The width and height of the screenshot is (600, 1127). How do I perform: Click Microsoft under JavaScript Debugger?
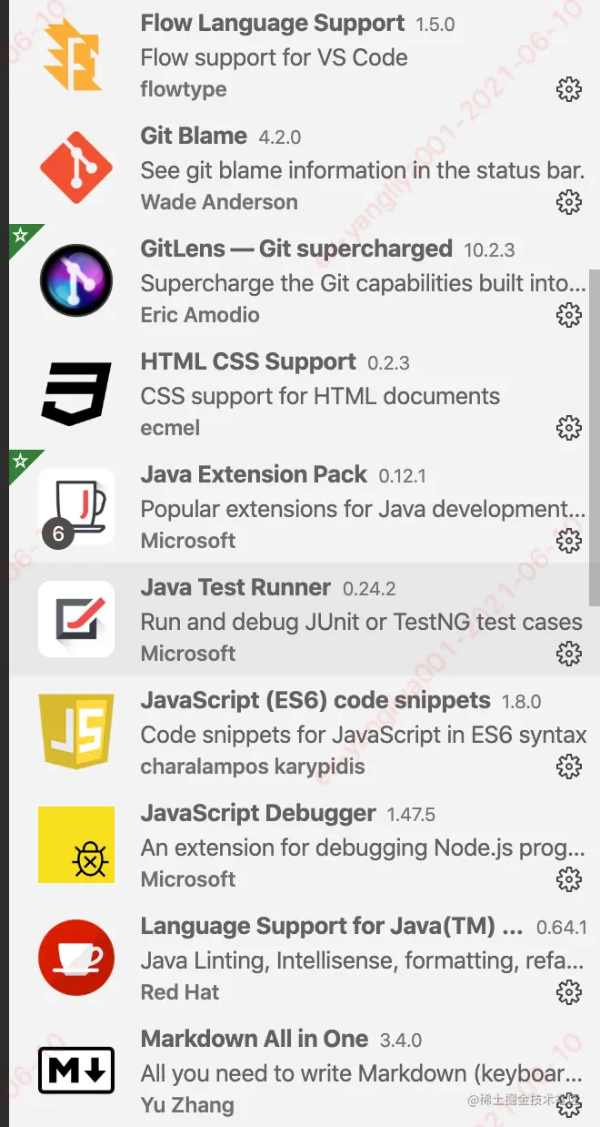coord(188,879)
